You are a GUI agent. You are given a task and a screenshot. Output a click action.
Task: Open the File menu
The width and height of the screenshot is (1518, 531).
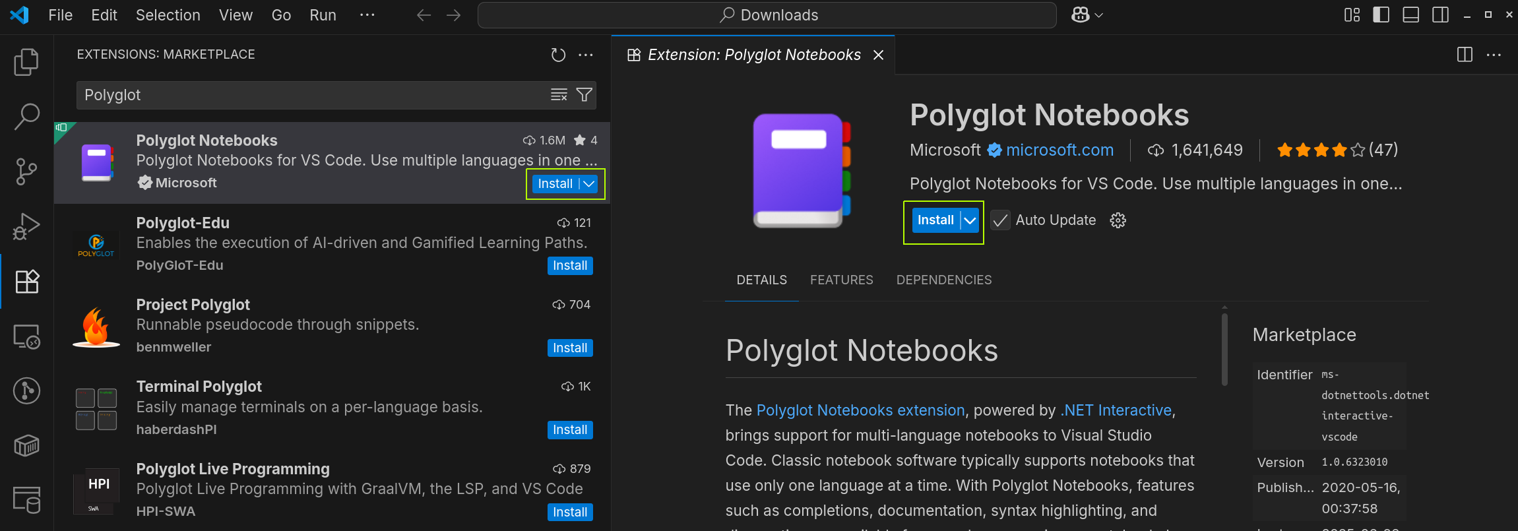click(60, 15)
